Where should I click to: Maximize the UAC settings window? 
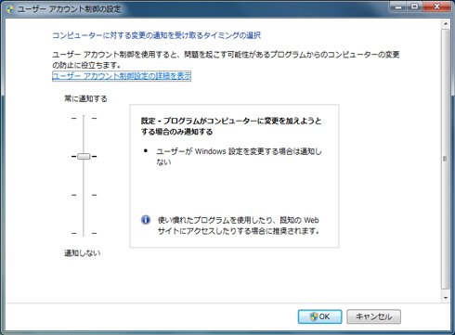pyautogui.click(x=415, y=6)
